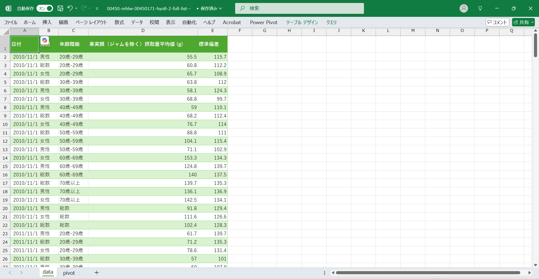Click the Copilot icon near cell B1
539x279 pixels.
pos(45,40)
